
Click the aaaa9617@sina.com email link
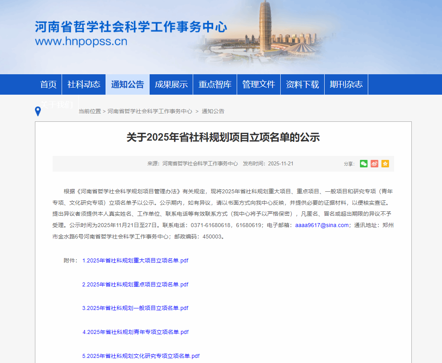point(322,225)
